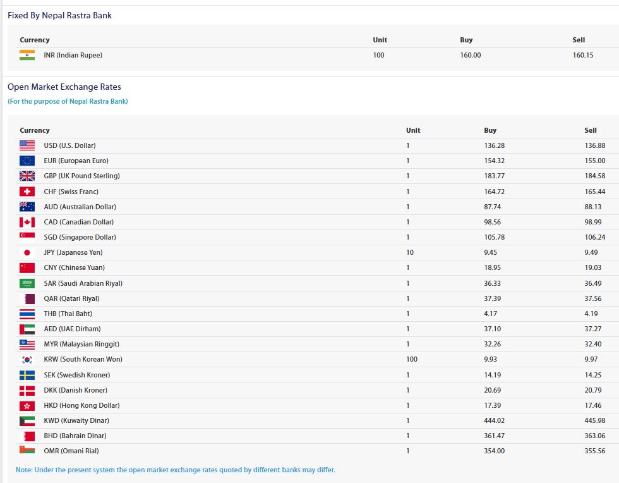
Task: Click the USD buy rate 136.28
Action: point(494,145)
